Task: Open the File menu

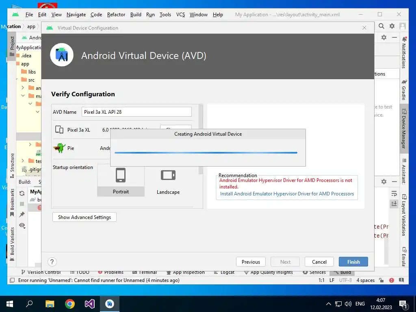Action: coord(29,15)
